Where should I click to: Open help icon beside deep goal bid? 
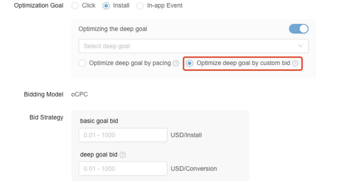(x=122, y=155)
